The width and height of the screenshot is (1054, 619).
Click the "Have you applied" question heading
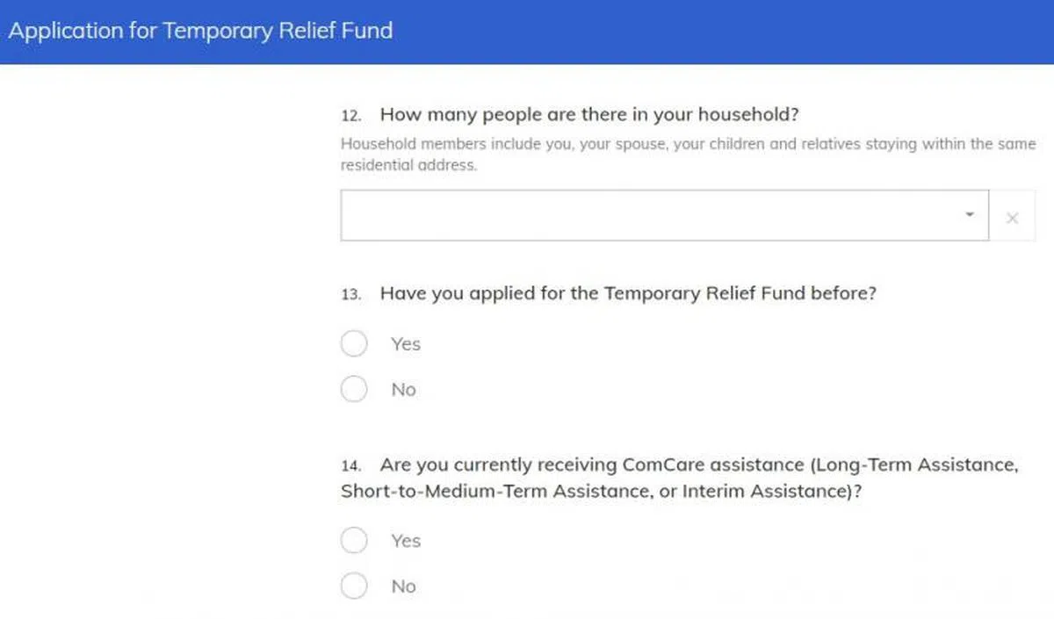628,293
